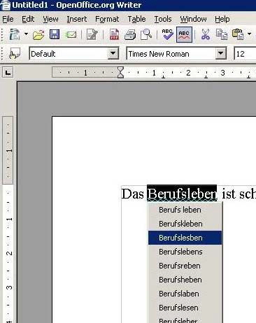Open the Insert menu

[x=77, y=19]
